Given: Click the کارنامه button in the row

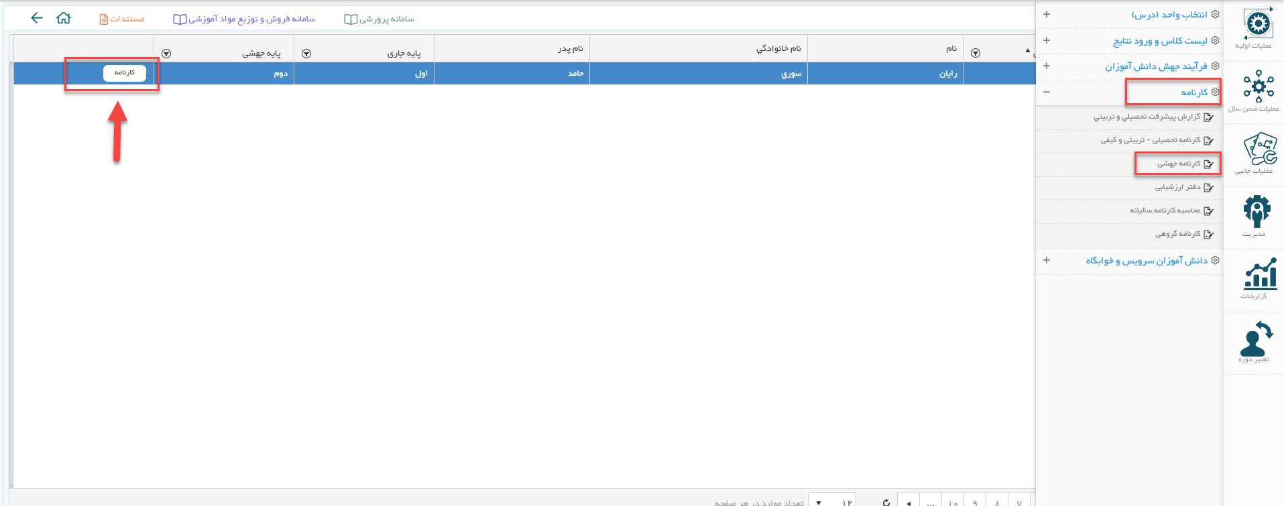Looking at the screenshot, I should tap(125, 72).
